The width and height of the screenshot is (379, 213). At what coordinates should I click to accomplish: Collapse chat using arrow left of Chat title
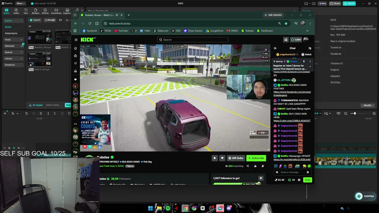pyautogui.click(x=275, y=48)
